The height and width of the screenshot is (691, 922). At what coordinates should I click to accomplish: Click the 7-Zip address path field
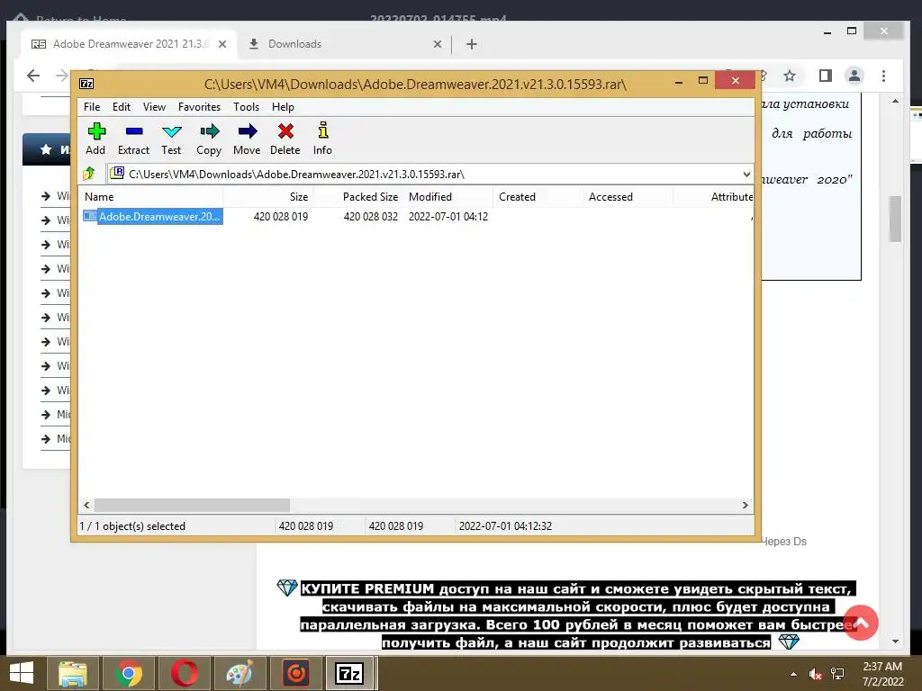430,174
